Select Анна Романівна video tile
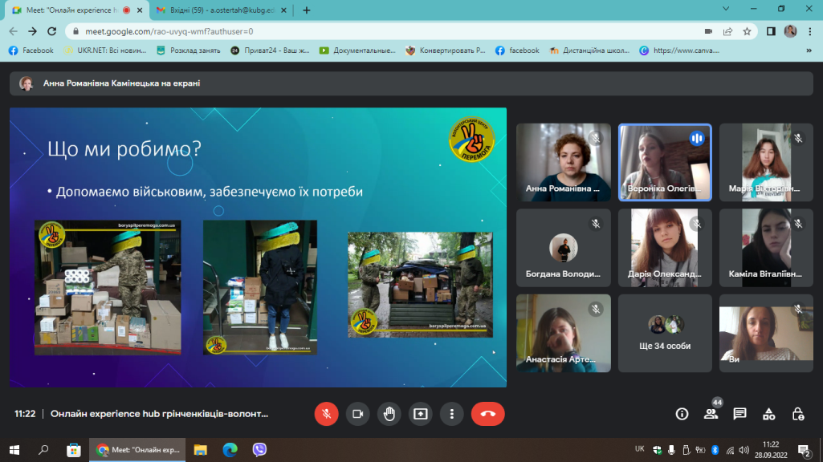823x462 pixels. [x=563, y=162]
